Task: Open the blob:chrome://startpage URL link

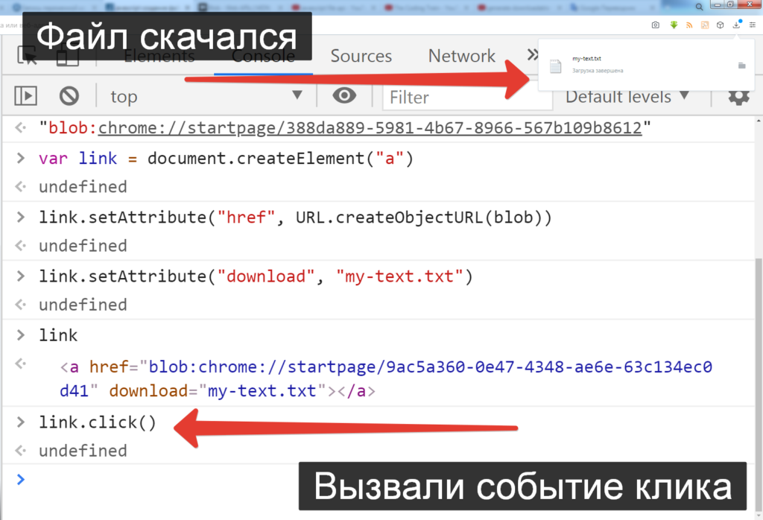Action: (x=370, y=128)
